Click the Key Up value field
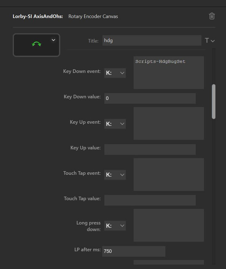This screenshot has height=269, width=226. coord(150,149)
